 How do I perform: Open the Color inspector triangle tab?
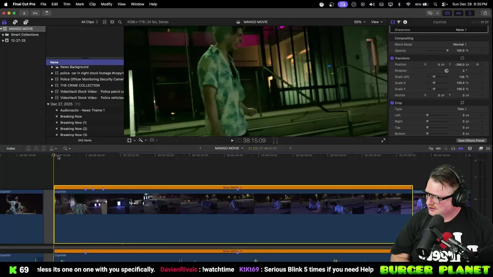pos(399,22)
